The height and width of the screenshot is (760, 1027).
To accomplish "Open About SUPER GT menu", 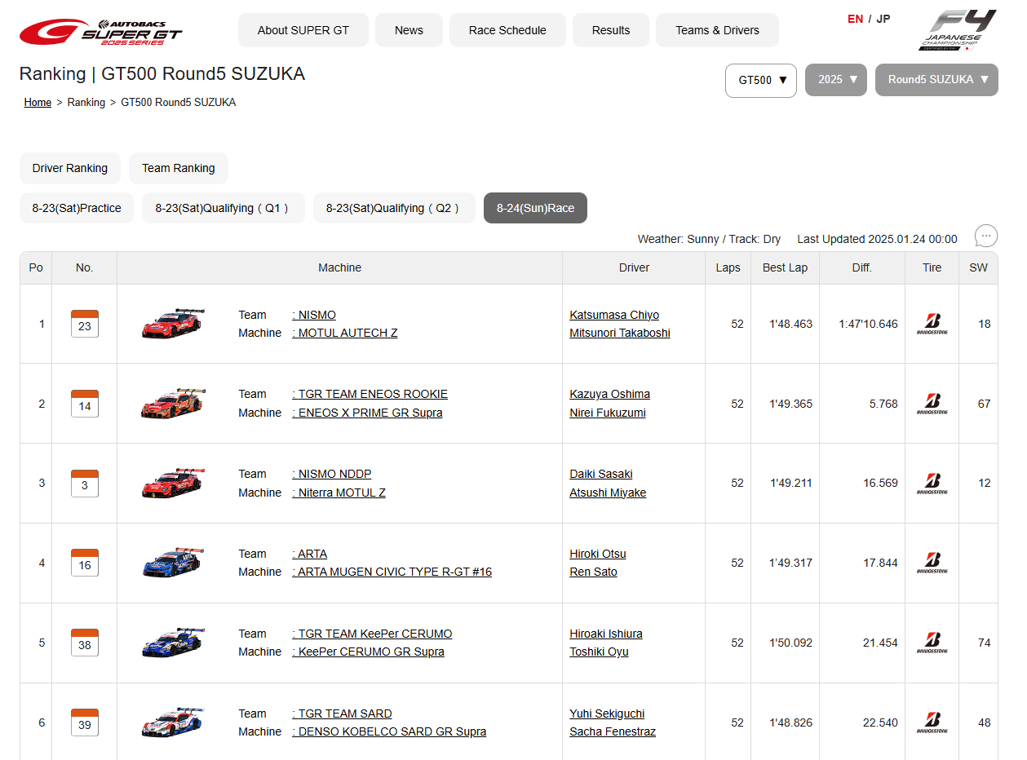I will pyautogui.click(x=303, y=30).
